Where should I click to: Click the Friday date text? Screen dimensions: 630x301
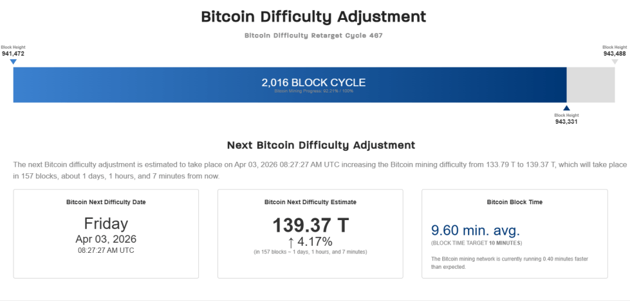point(106,223)
